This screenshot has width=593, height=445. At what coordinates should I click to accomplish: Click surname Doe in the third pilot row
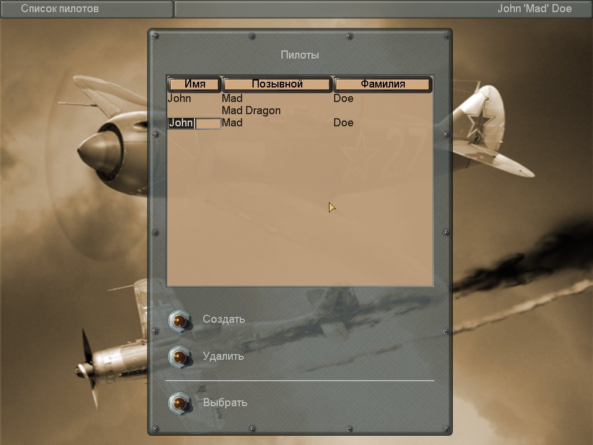tap(343, 123)
